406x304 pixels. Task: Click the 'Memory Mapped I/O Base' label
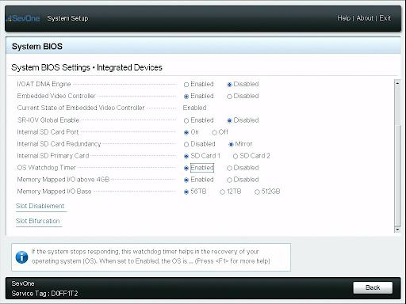(54, 192)
